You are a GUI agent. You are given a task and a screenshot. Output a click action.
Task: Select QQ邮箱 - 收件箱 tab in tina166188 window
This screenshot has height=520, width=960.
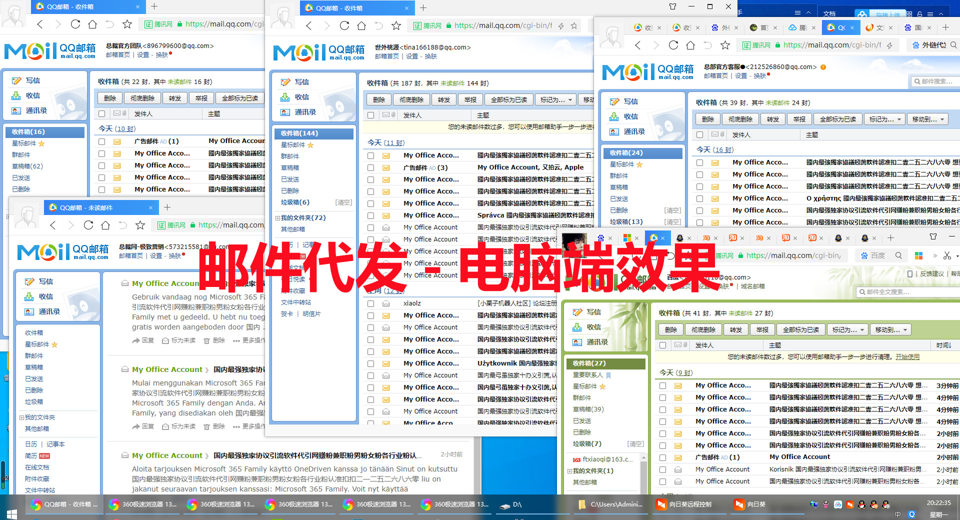click(x=357, y=8)
